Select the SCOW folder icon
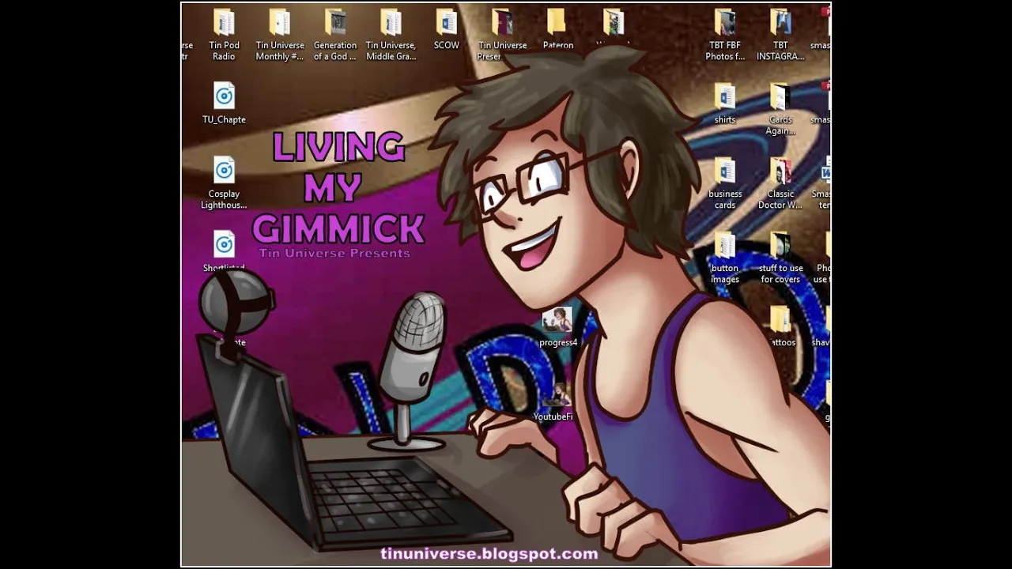The height and width of the screenshot is (569, 1012). [447, 22]
